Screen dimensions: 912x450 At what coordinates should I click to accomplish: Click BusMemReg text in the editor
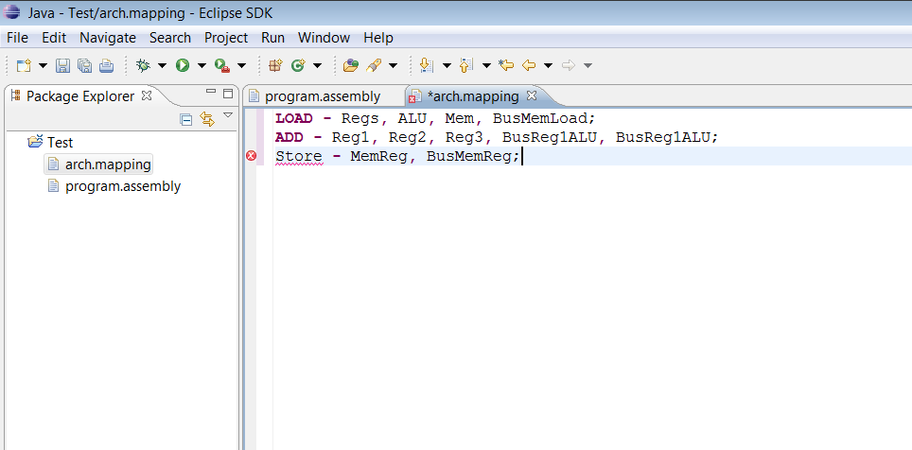469,156
